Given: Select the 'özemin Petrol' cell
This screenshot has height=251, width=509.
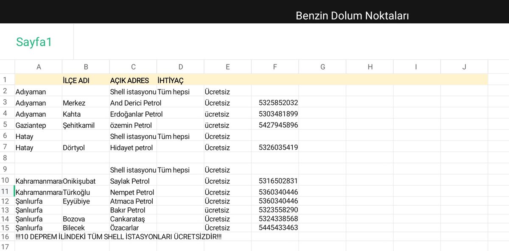Looking at the screenshot, I should coord(133,125).
